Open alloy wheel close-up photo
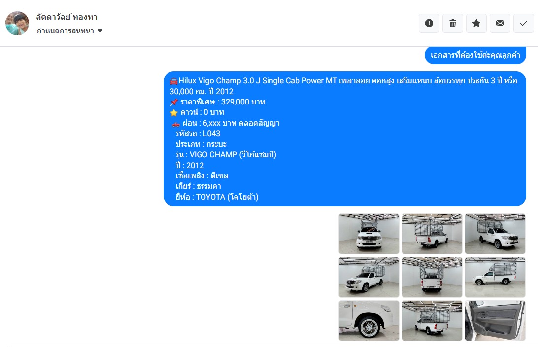This screenshot has width=538, height=347. (x=369, y=320)
